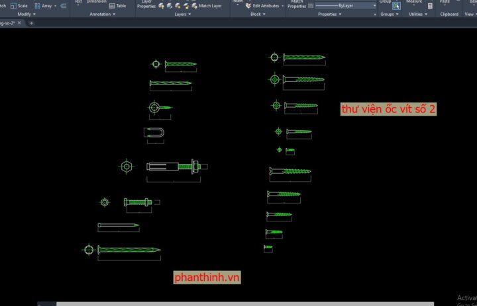Select the 'thư viện ốc vít số 2' text
The width and height of the screenshot is (477, 306).
coord(388,109)
